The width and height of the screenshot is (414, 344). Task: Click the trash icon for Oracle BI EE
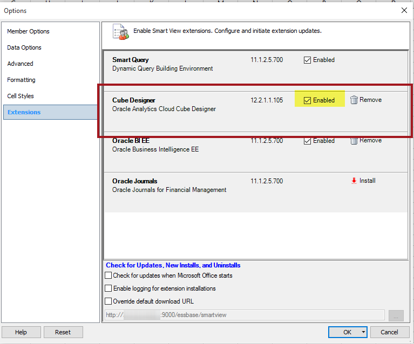point(354,141)
